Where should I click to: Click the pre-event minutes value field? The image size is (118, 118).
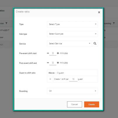pos(53,53)
